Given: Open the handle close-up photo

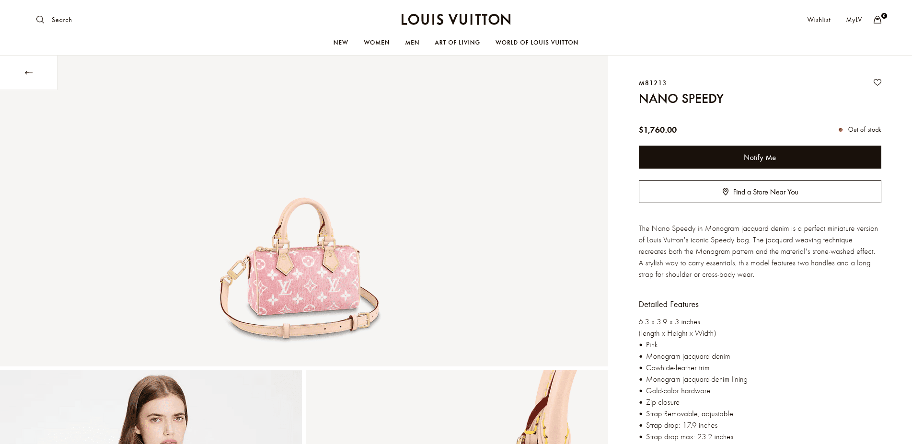Looking at the screenshot, I should pos(457,407).
